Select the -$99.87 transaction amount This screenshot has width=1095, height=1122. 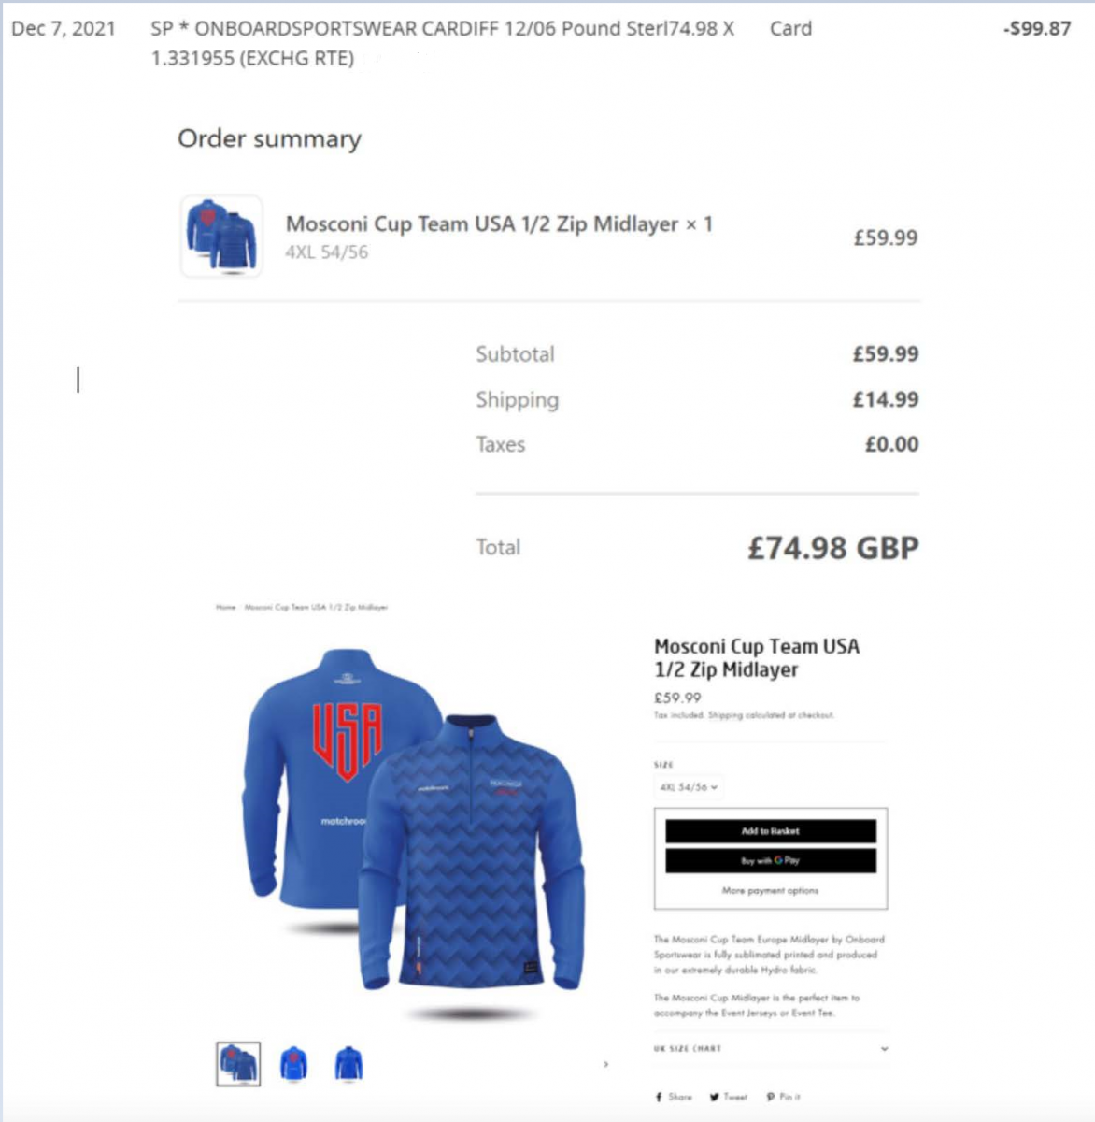pos(1037,29)
